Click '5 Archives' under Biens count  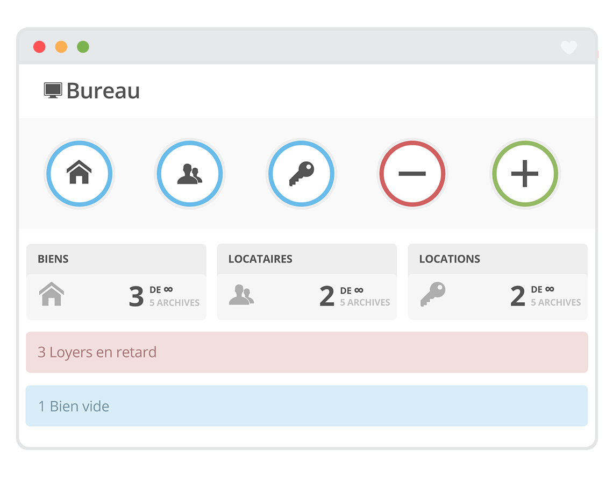point(174,303)
